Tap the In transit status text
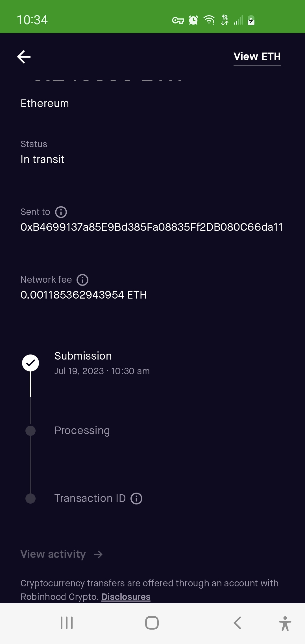 (43, 159)
